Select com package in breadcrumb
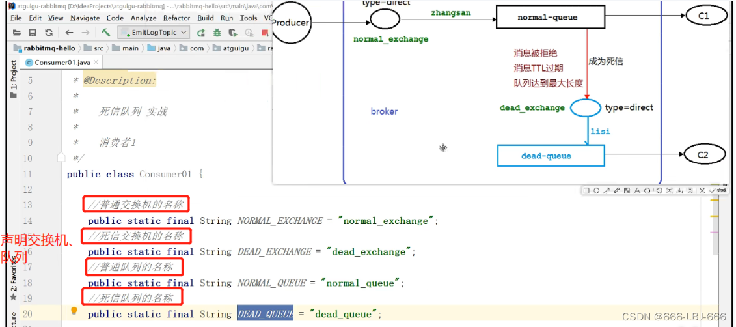Viewport: 736px width, 327px height. click(191, 48)
